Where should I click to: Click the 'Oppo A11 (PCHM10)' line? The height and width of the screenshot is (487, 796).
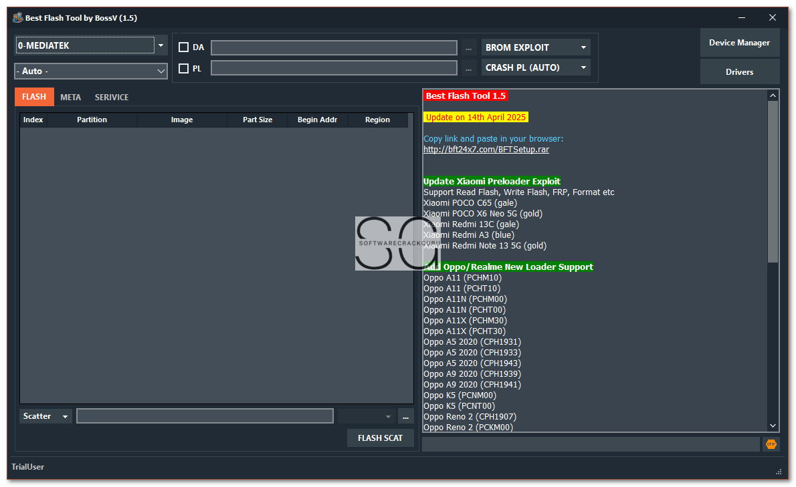[462, 278]
